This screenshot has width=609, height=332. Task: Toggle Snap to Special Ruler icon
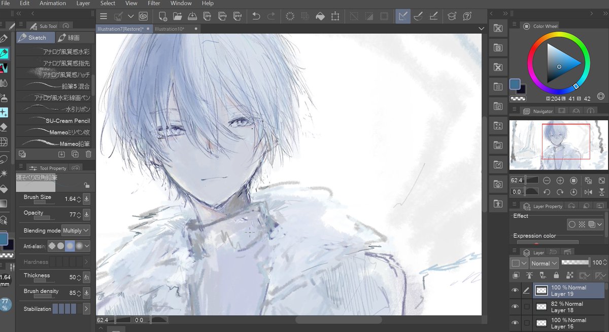point(418,16)
